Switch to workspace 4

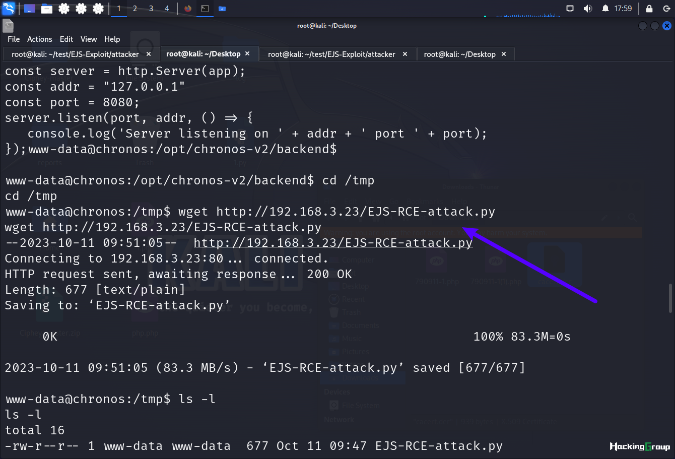point(167,9)
